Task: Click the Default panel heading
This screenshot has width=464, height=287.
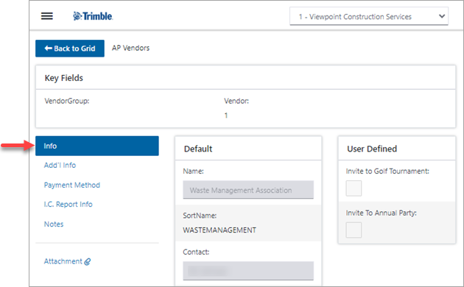Action: coord(198,149)
